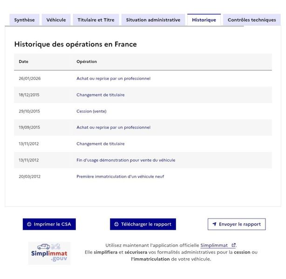Click the Date column header
Image resolution: width=286 pixels, height=279 pixels.
coord(24,61)
